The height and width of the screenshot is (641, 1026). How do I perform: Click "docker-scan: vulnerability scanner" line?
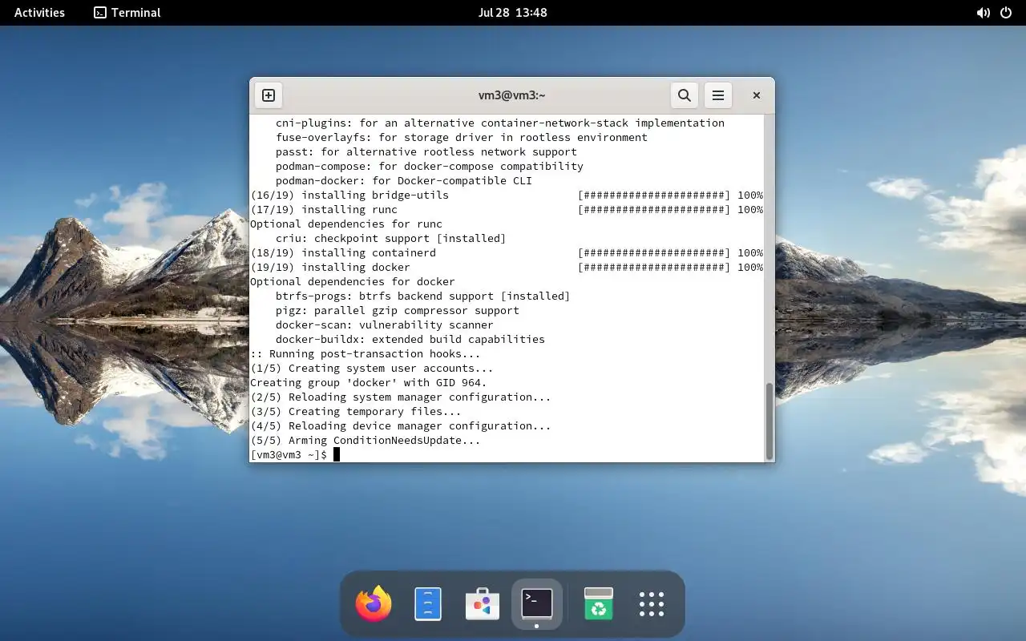pos(385,325)
